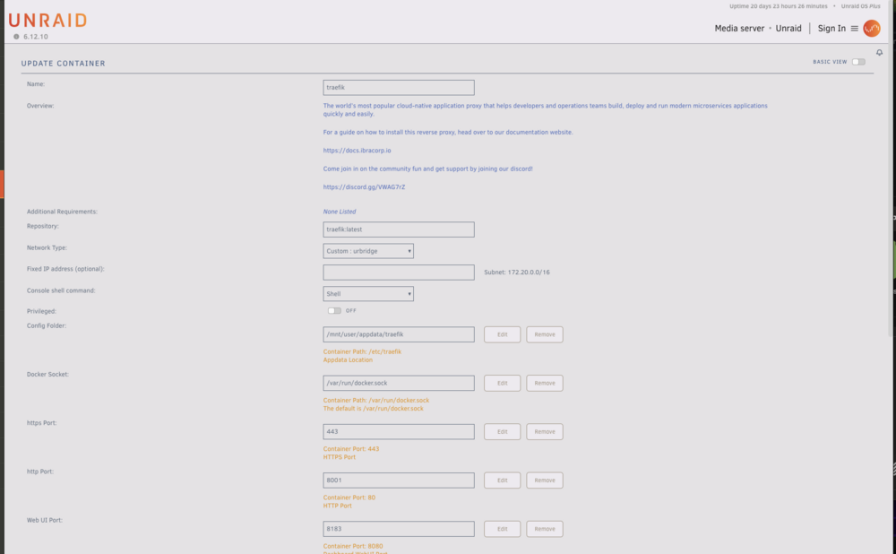Click the HTTPS Port description text
The image size is (896, 554).
[x=340, y=457]
